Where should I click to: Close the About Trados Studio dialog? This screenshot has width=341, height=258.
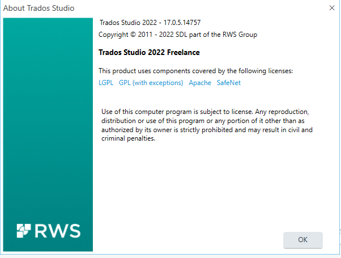[332, 8]
